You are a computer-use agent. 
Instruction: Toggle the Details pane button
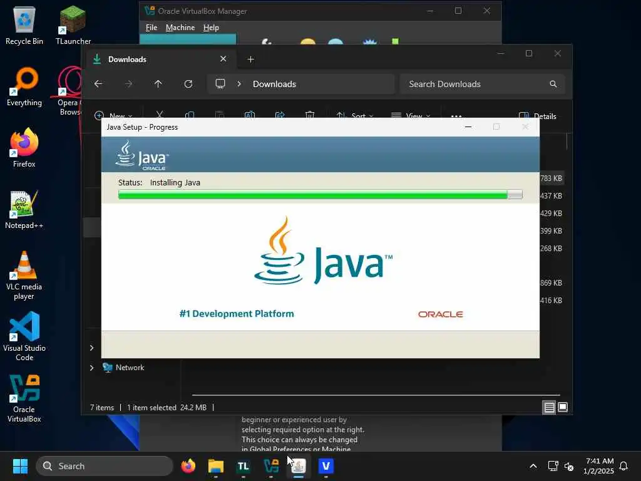(537, 116)
